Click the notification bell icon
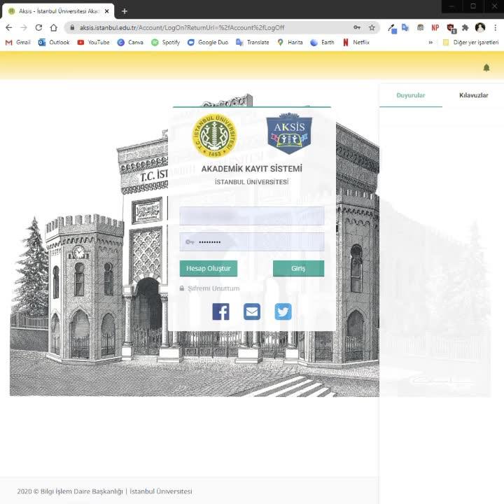The image size is (504, 504). [486, 67]
